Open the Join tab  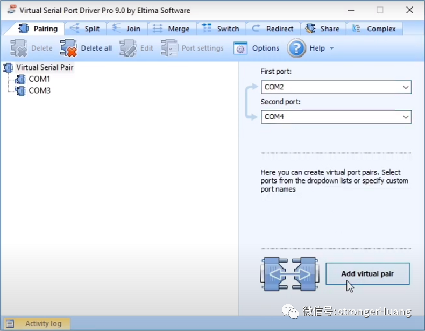127,29
